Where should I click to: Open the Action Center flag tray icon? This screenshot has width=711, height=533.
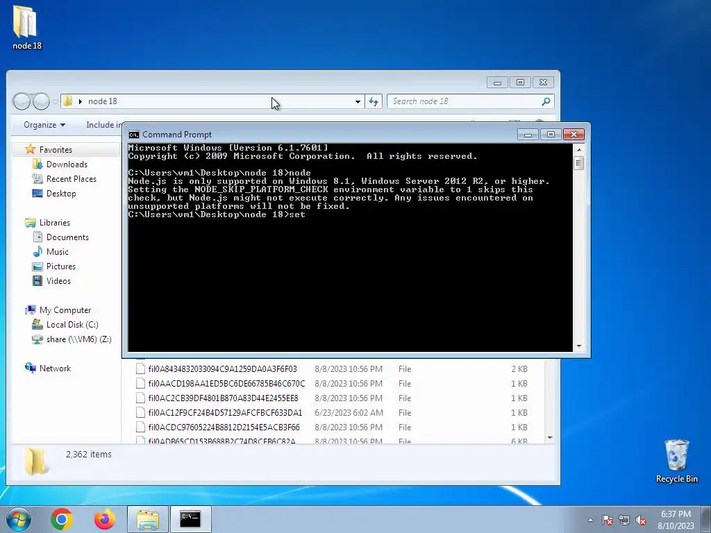[607, 520]
